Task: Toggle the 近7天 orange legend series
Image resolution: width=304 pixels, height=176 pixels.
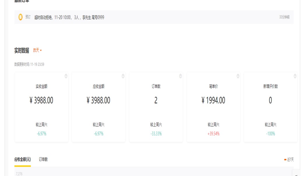Action: (x=289, y=160)
